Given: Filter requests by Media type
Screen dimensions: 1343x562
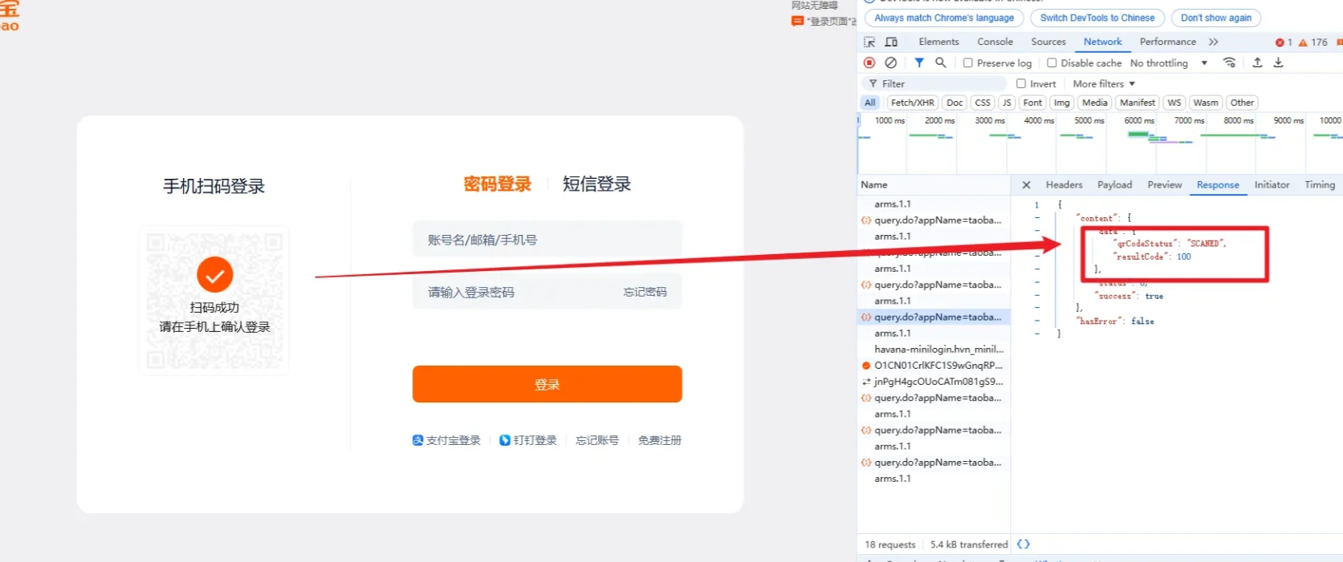Looking at the screenshot, I should point(1094,103).
